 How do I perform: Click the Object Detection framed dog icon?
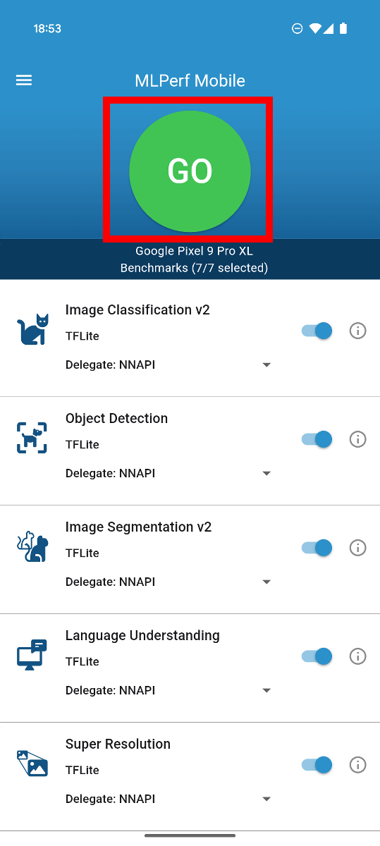point(32,438)
